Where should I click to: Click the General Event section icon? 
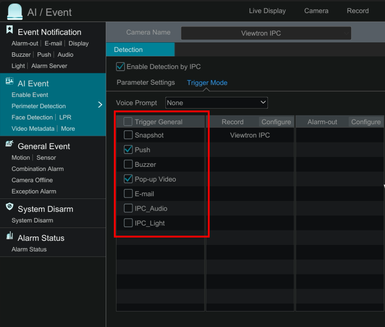pos(10,144)
